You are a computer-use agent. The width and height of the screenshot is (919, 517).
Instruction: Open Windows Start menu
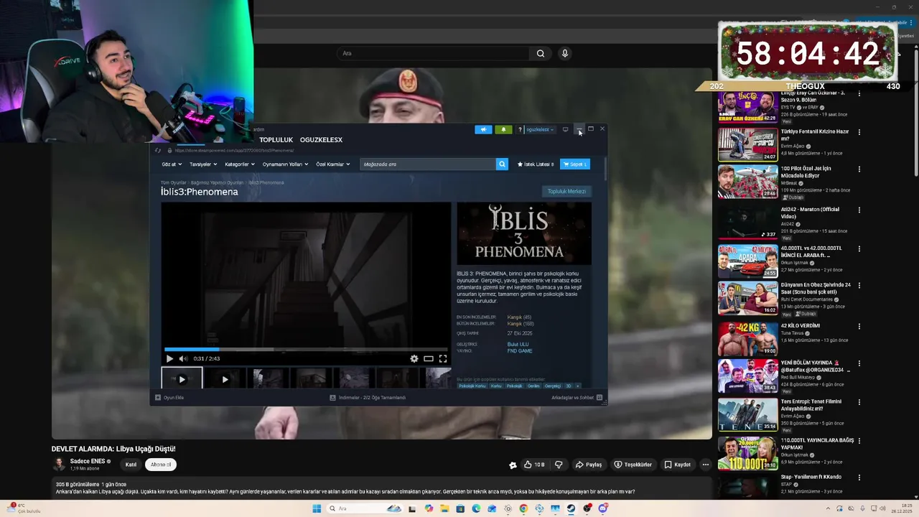317,508
